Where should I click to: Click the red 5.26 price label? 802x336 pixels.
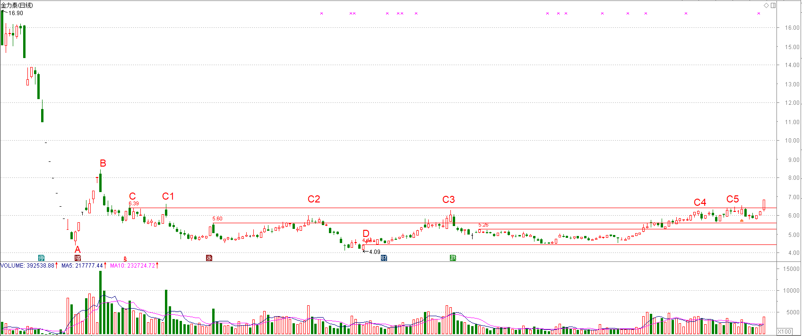[483, 225]
